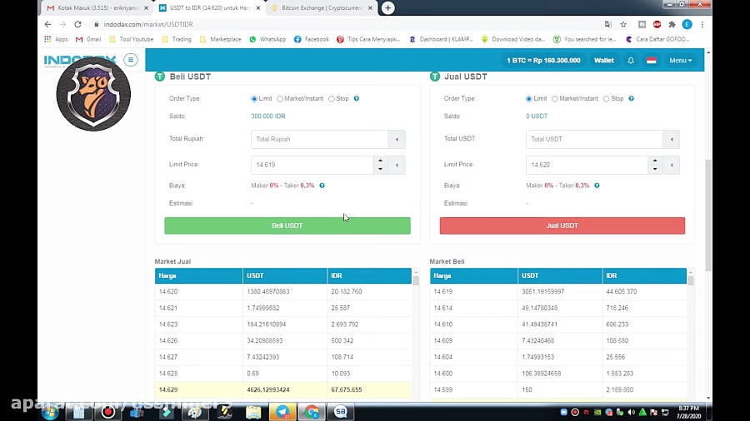Click arrow beside Beli Limit Price field

(x=397, y=165)
